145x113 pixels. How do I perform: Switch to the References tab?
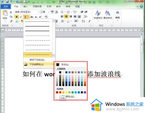click(49, 7)
